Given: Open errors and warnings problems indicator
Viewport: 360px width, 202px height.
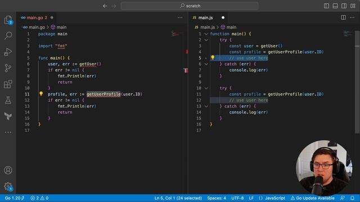Looking at the screenshot, I should [x=39, y=198].
